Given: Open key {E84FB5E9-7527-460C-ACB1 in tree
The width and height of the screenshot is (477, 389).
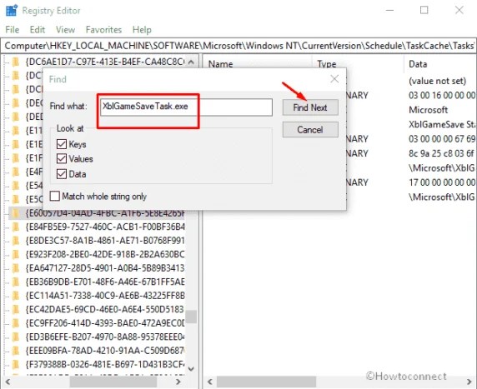Looking at the screenshot, I should coord(105,227).
